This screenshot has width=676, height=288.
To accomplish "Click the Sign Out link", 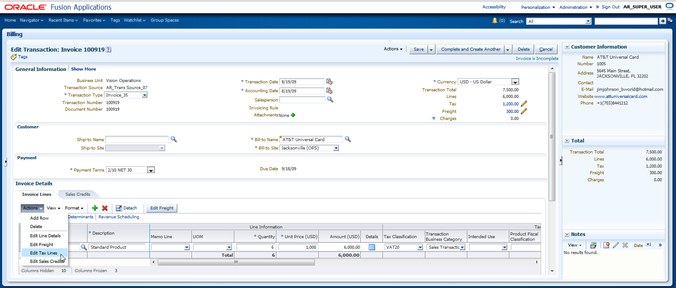I will pyautogui.click(x=611, y=7).
